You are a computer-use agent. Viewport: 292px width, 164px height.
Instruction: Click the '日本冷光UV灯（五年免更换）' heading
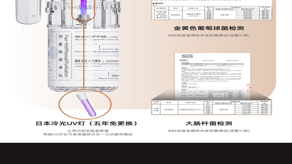[x=87, y=123]
